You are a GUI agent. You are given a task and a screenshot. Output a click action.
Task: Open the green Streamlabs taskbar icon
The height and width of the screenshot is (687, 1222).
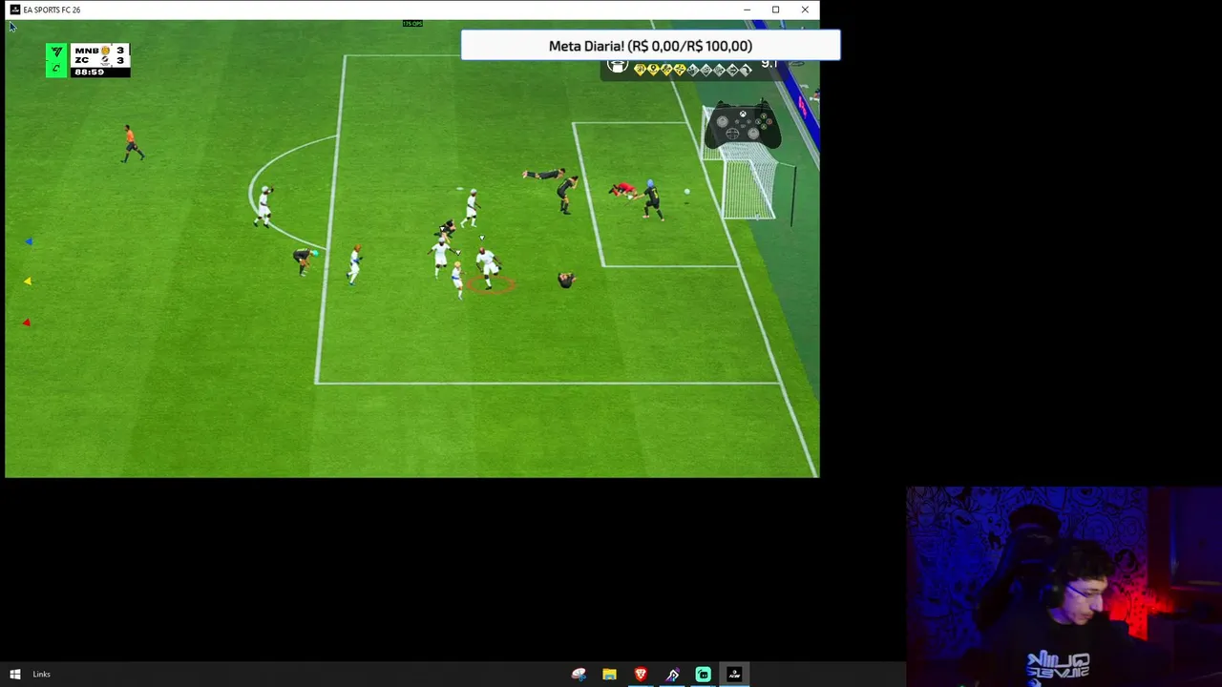point(704,675)
